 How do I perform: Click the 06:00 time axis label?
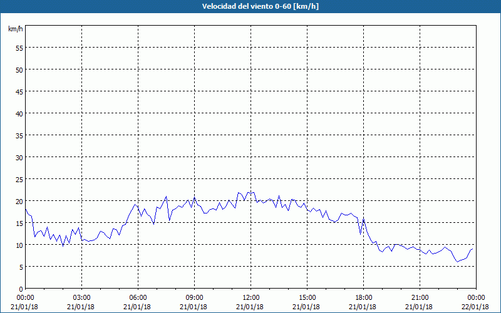click(138, 298)
